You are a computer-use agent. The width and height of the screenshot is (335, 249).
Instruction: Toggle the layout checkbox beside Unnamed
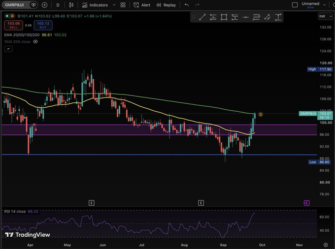click(x=295, y=5)
